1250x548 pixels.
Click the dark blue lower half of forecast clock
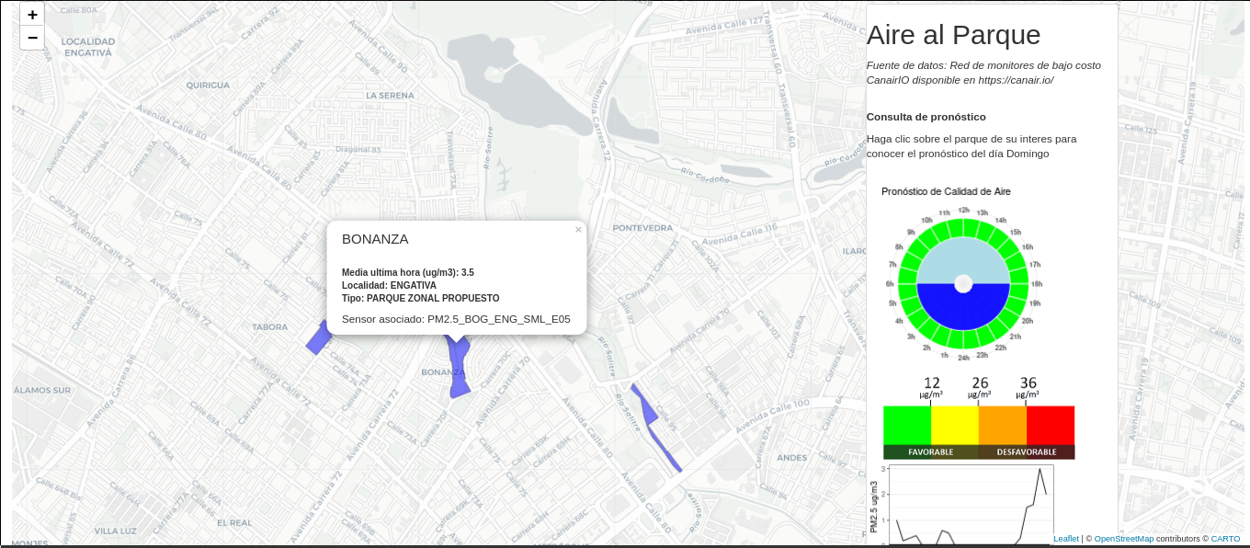[x=963, y=311]
